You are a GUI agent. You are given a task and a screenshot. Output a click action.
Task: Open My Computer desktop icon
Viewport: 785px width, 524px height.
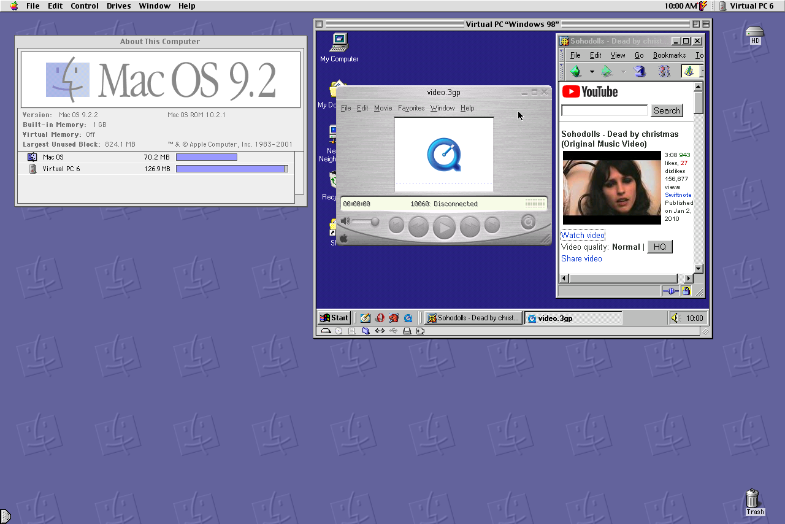(339, 47)
